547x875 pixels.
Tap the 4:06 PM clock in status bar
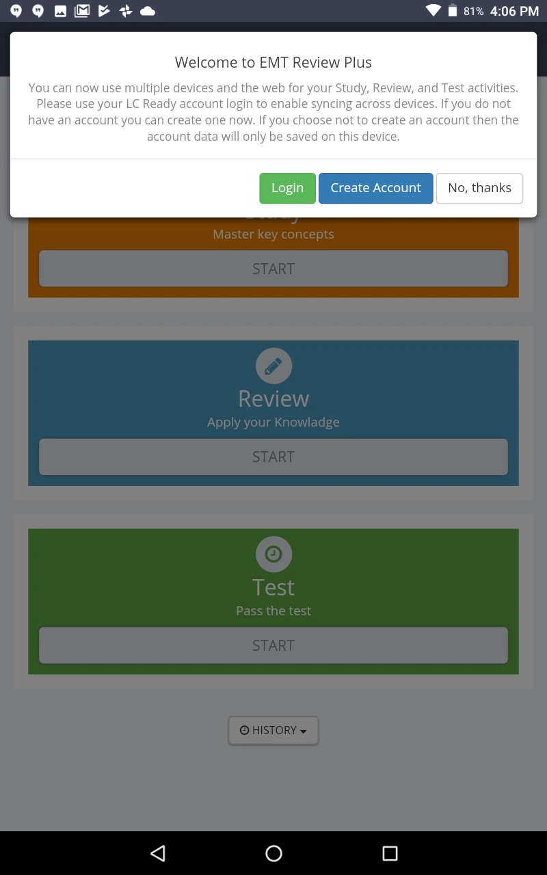(514, 11)
